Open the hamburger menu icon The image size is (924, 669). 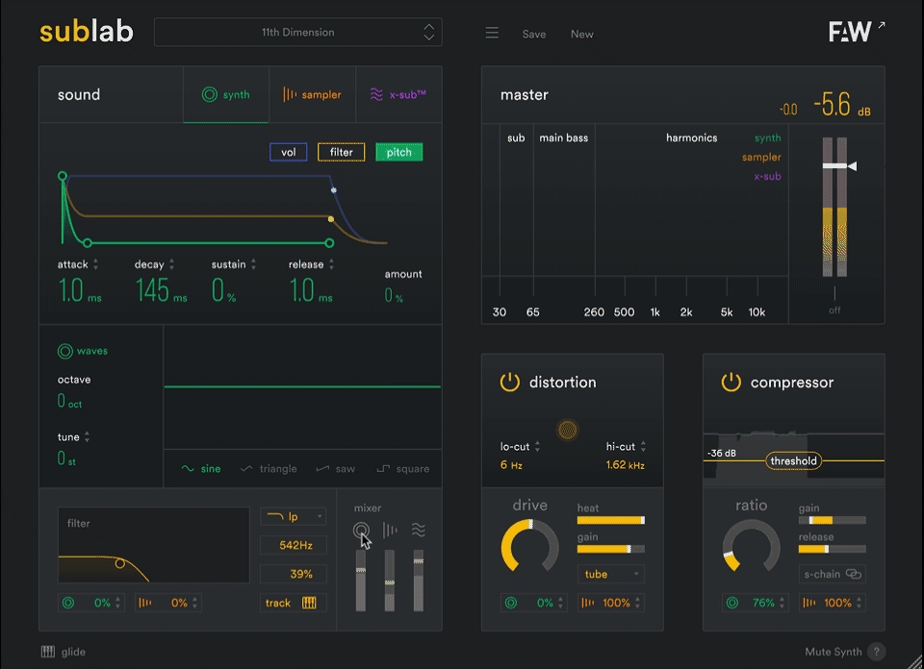[492, 33]
